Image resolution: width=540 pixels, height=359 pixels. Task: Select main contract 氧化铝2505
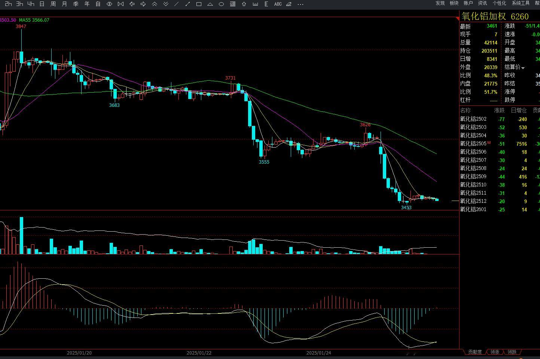(x=473, y=144)
